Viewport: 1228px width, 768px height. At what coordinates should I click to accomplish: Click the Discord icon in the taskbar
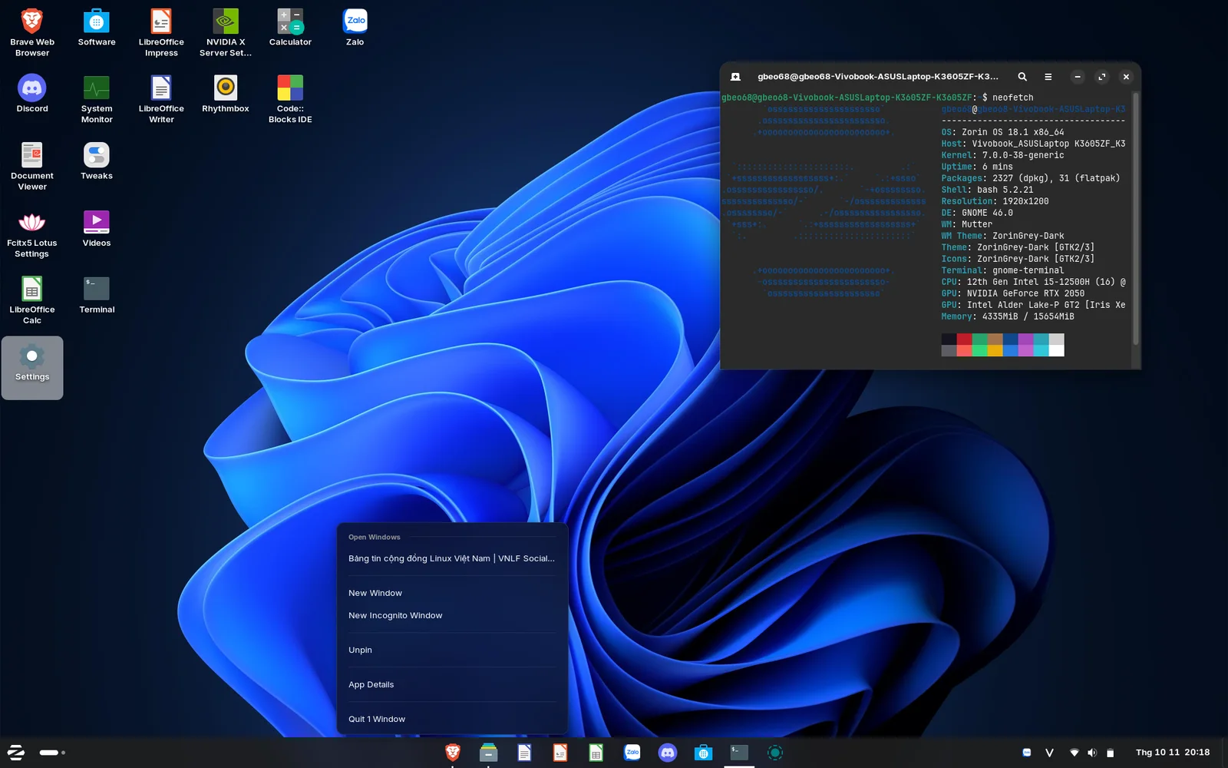(668, 753)
